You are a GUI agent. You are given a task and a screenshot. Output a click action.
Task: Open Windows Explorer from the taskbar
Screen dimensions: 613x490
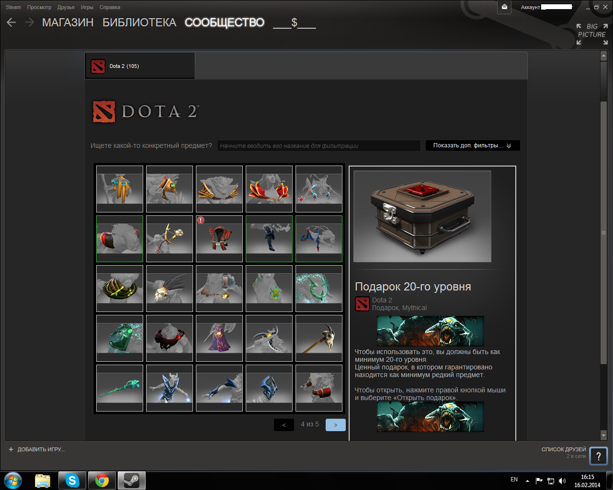[x=43, y=480]
